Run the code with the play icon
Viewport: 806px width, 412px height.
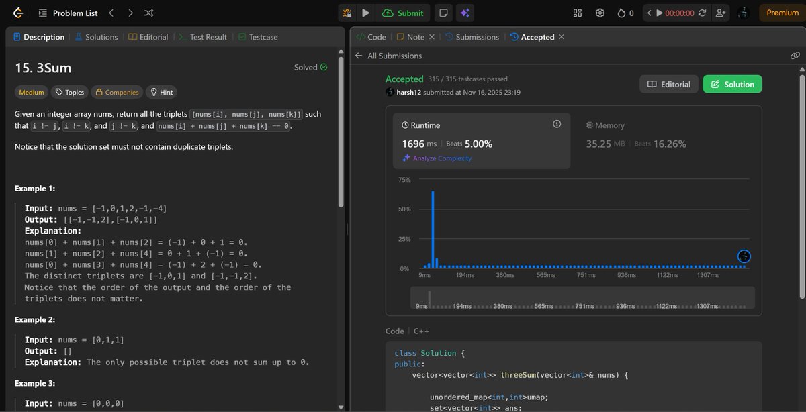[365, 13]
